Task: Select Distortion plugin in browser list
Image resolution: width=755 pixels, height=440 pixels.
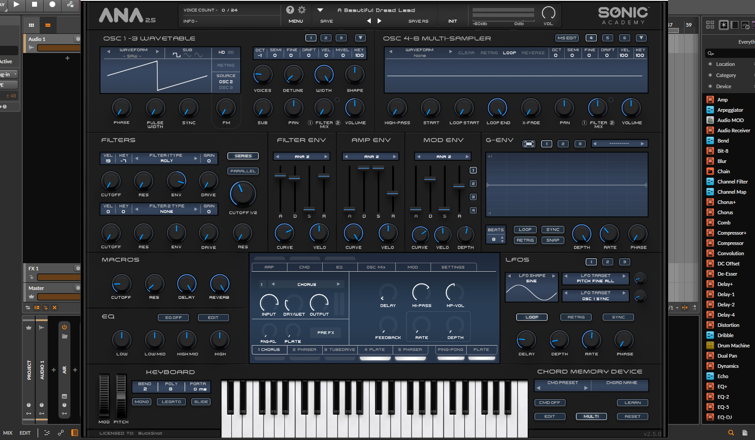Action: pyautogui.click(x=728, y=325)
